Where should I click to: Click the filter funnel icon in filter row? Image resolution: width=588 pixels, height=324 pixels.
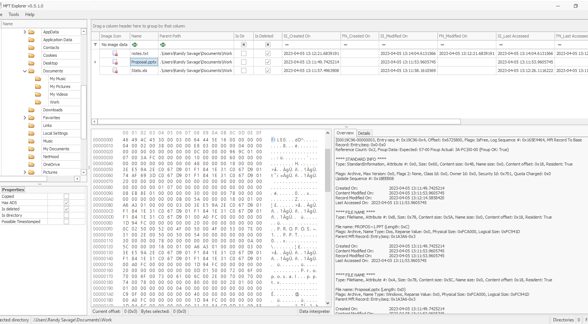coord(95,45)
